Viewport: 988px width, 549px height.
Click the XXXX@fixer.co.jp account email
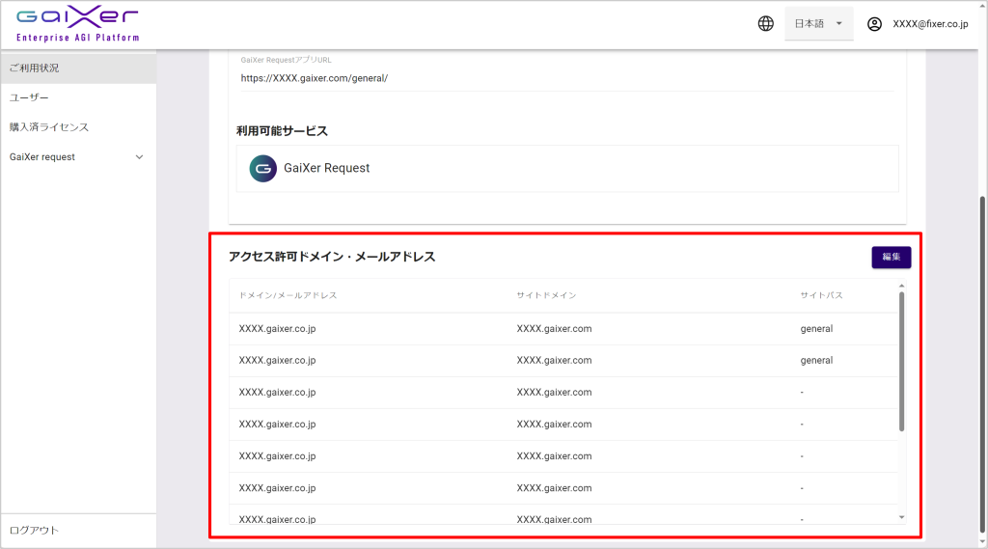[x=929, y=24]
